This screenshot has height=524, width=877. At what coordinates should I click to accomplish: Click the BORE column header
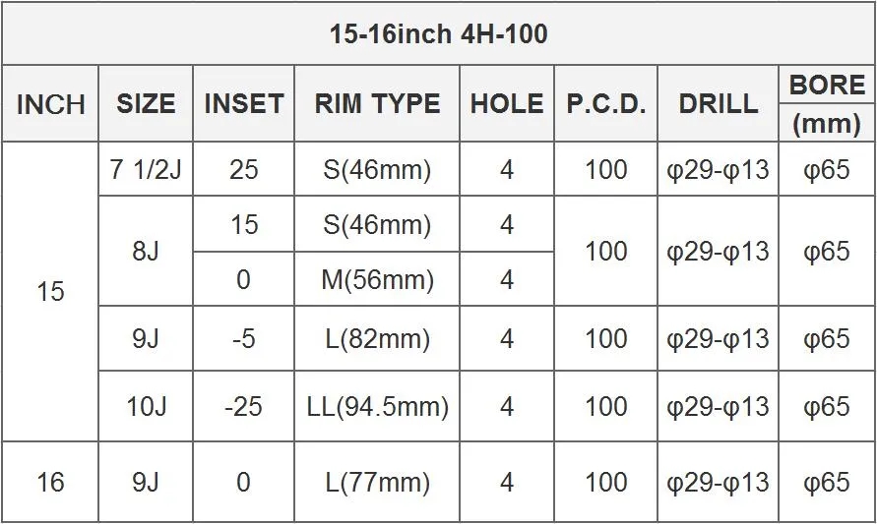[827, 86]
